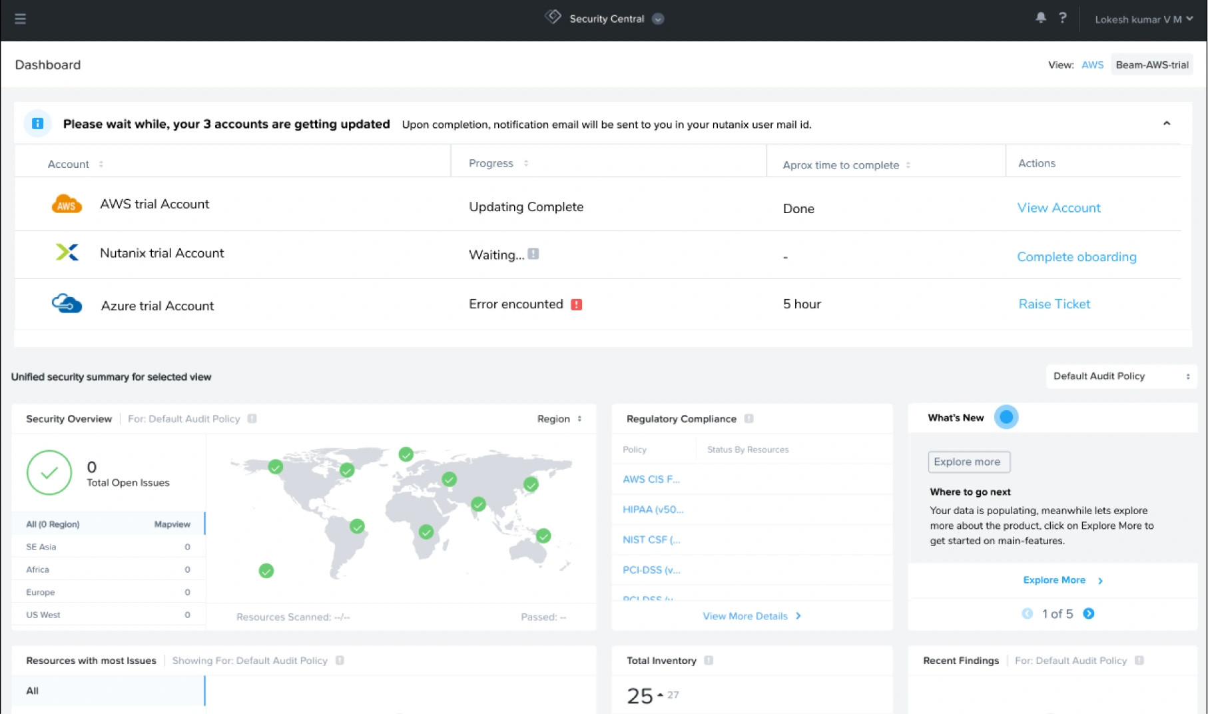Open the Region selector dropdown
The width and height of the screenshot is (1208, 714).
[x=559, y=419]
